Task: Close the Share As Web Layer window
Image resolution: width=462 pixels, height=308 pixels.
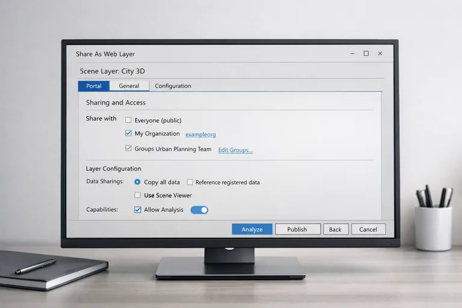Action: click(x=380, y=54)
